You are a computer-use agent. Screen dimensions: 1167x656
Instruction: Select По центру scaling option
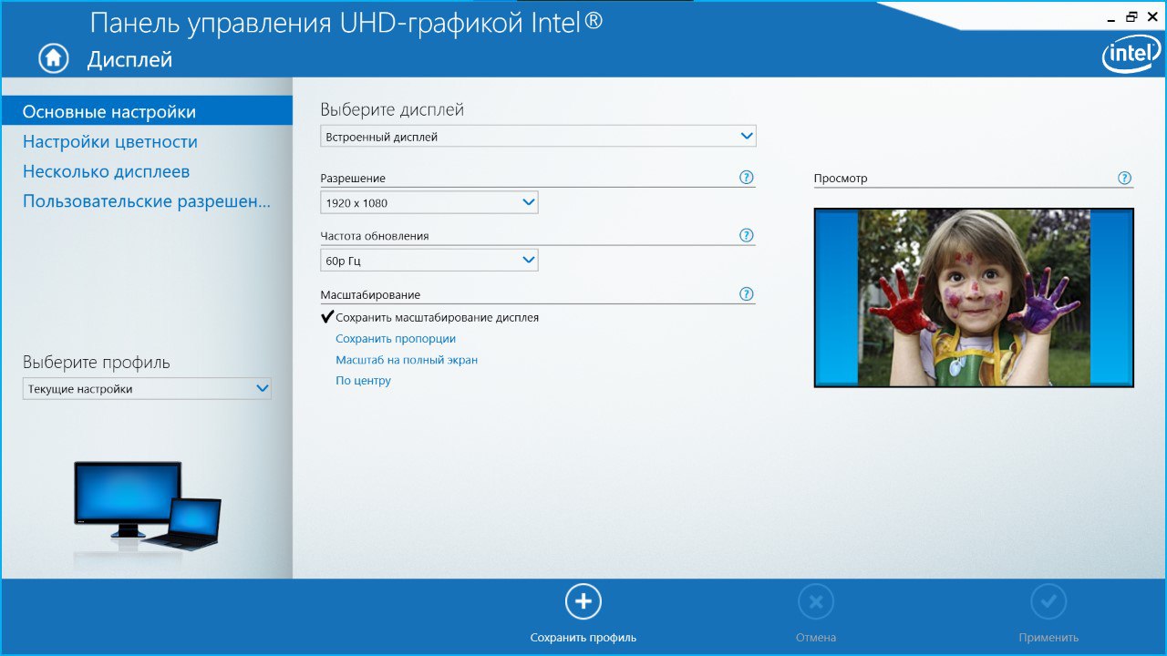coord(363,381)
